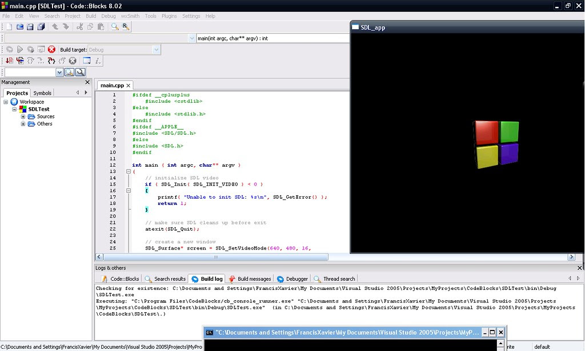
Task: Fold code block at line 16
Action: (129, 191)
